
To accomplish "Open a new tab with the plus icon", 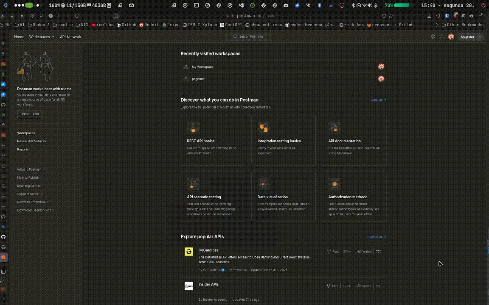I will (3, 299).
